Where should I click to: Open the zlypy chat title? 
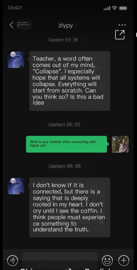click(x=66, y=25)
